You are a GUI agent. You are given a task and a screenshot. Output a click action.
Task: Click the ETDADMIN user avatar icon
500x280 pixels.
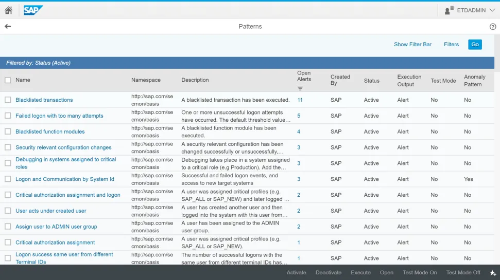point(449,10)
